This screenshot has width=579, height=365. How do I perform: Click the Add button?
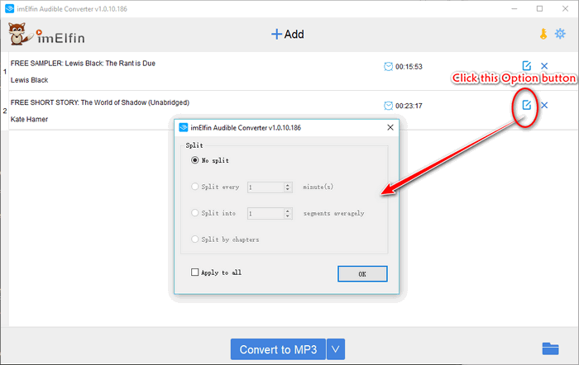(288, 35)
